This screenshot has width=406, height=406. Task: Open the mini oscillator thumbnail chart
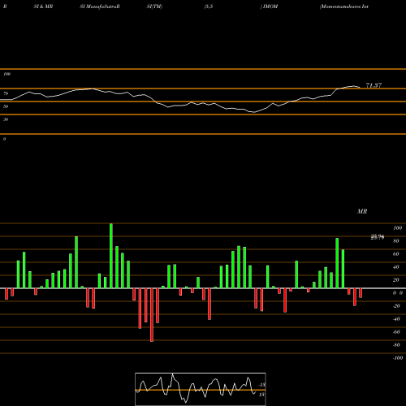pyautogui.click(x=201, y=389)
